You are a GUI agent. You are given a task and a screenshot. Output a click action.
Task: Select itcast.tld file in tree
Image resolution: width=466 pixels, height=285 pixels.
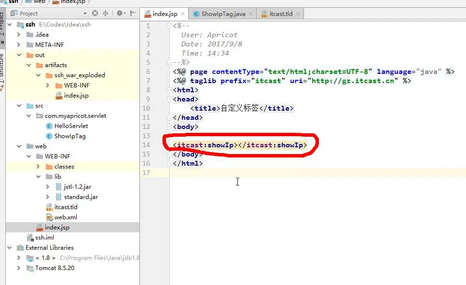[66, 207]
